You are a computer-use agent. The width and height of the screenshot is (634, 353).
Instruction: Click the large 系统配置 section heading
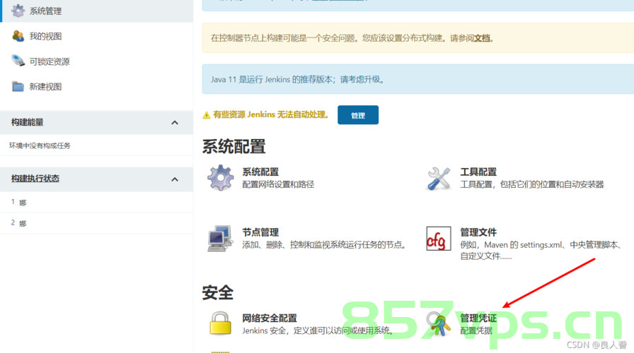(x=234, y=147)
